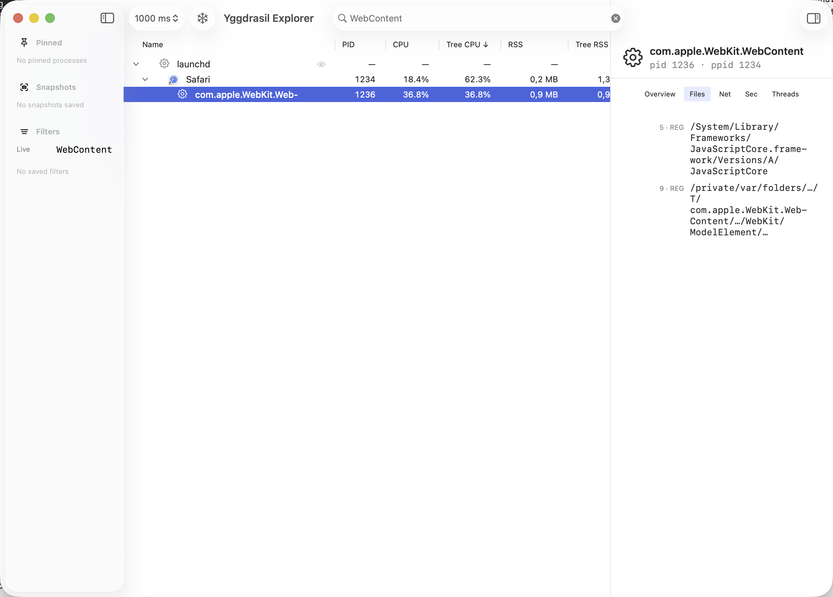833x597 pixels.
Task: Click the Filters section heading
Action: click(x=48, y=132)
